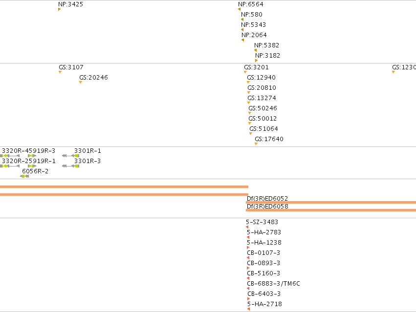416x312 pixels.
Task: Click the glyph under the 3301R-3 label
Action: tap(70, 166)
